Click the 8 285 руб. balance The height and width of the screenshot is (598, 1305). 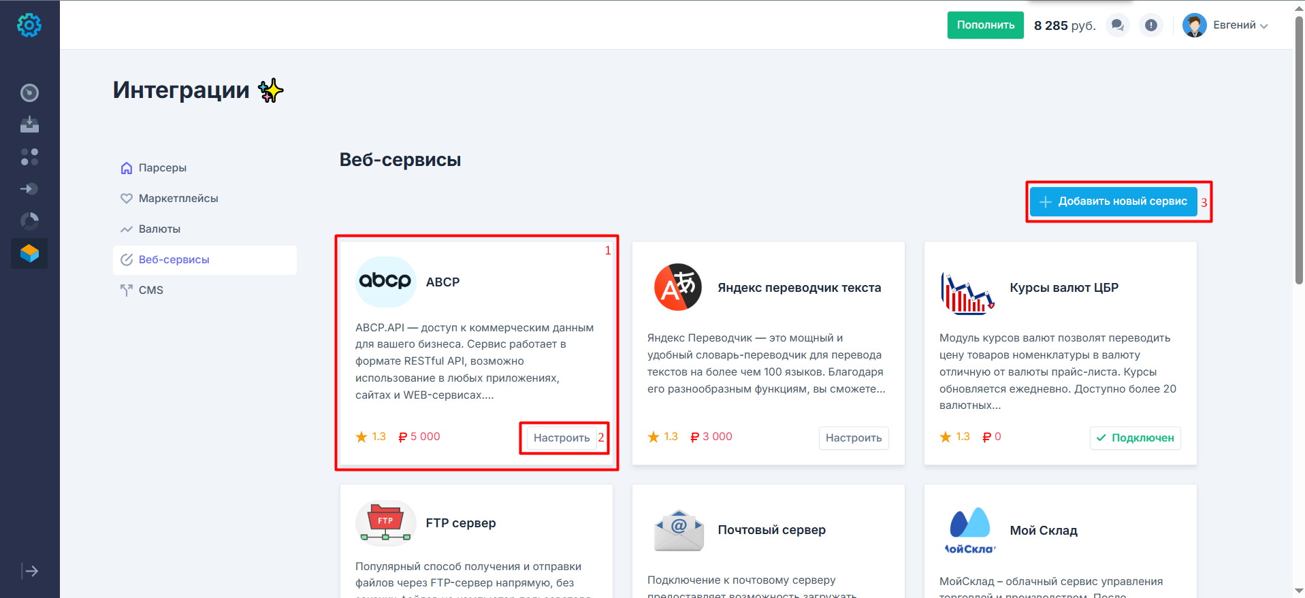click(1064, 26)
